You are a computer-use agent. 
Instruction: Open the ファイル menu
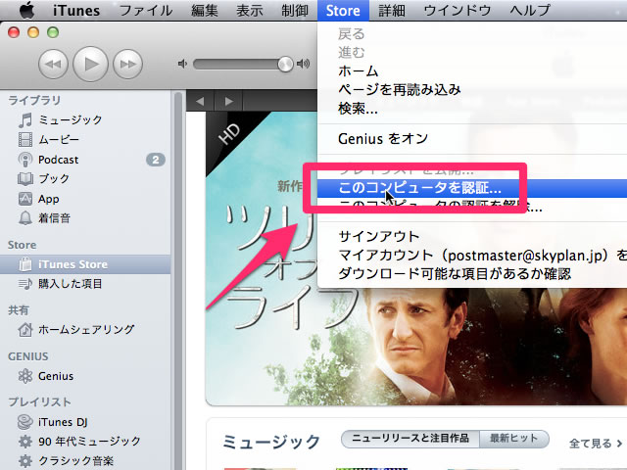click(146, 11)
